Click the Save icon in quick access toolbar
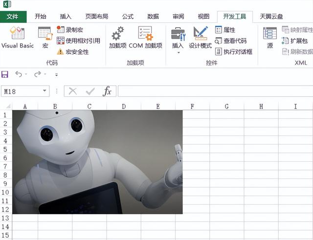Viewport: 313px width, 240px height. (x=5, y=74)
